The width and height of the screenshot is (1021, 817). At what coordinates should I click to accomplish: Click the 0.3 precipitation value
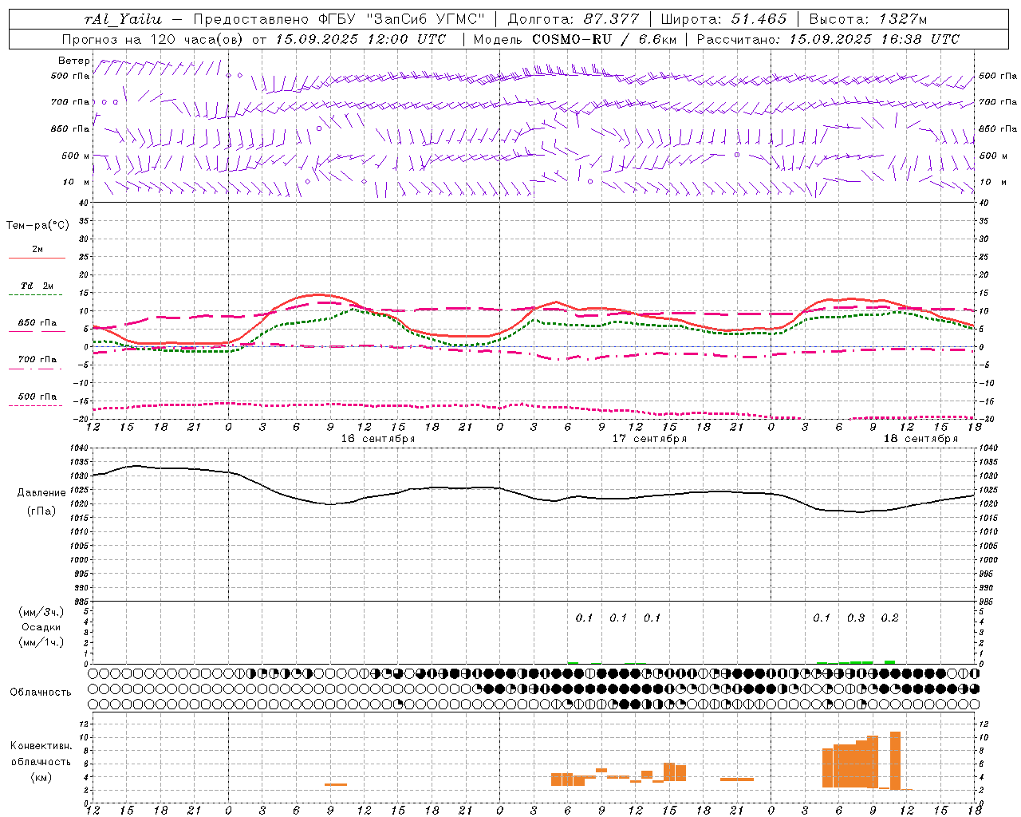click(x=856, y=618)
